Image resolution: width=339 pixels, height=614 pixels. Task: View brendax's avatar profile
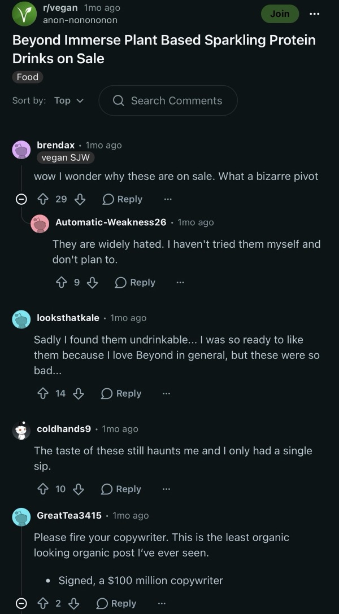click(x=21, y=150)
